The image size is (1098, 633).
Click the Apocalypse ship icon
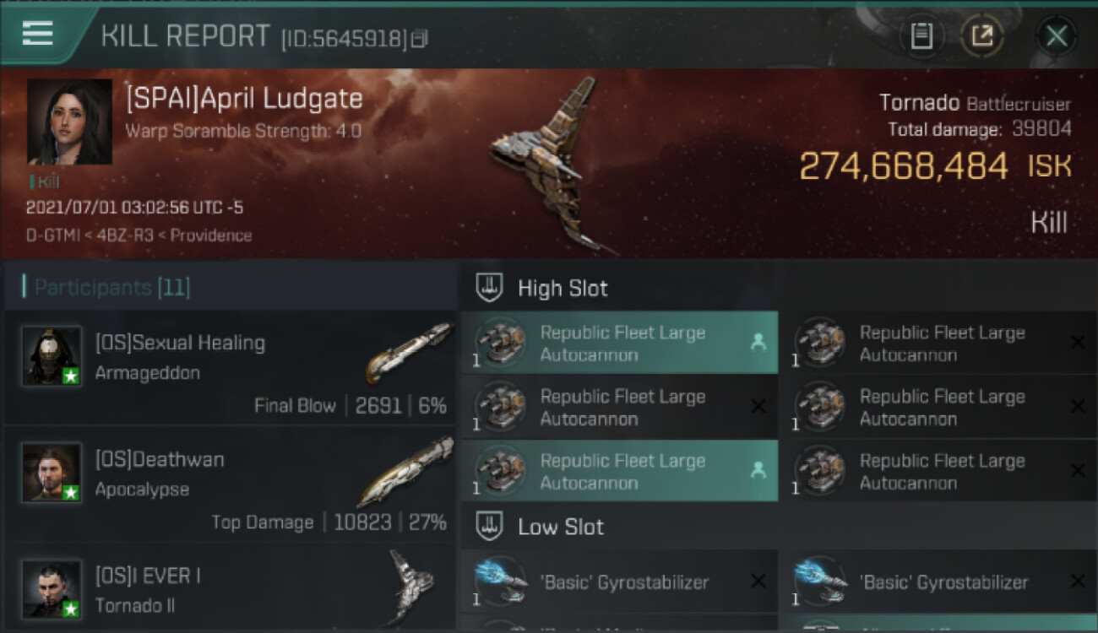point(405,471)
